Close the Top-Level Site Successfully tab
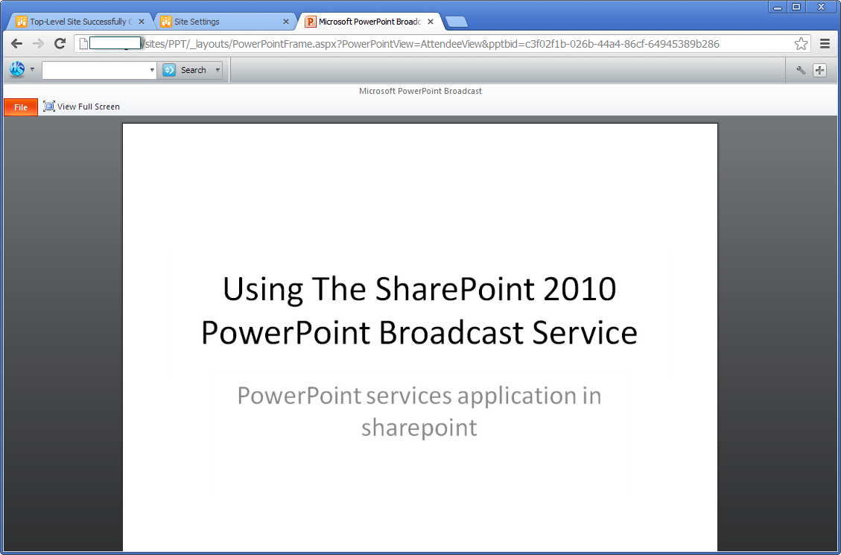 tap(142, 22)
